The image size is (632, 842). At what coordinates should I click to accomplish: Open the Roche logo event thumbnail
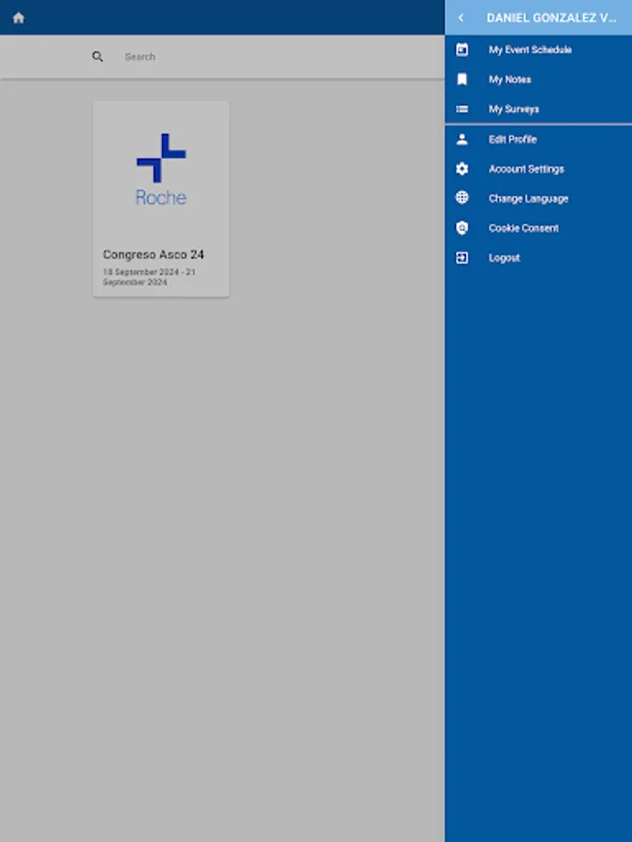point(161,169)
